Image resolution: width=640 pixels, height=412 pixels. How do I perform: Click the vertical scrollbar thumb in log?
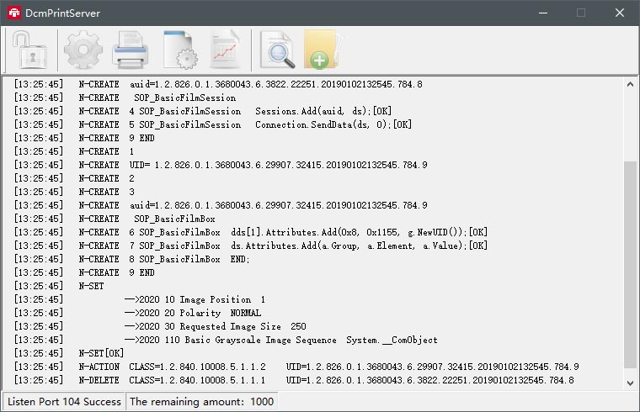[630, 265]
